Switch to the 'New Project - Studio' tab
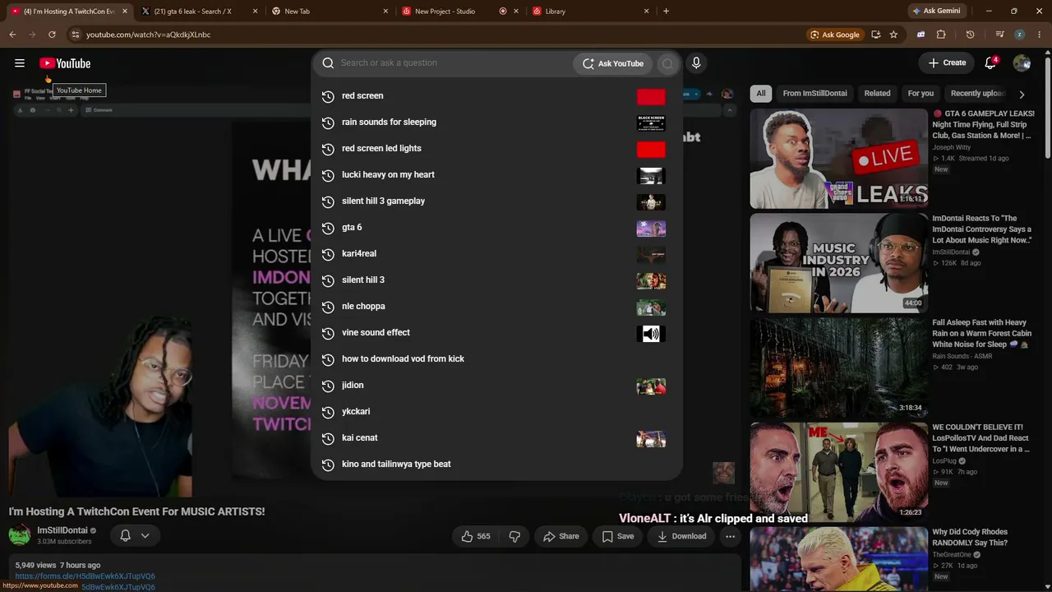 coord(460,12)
